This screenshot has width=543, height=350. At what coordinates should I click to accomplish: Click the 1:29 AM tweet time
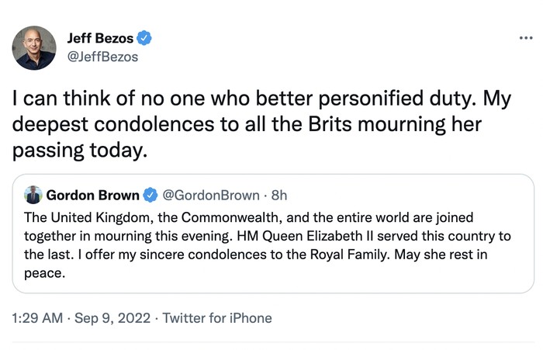click(x=36, y=317)
